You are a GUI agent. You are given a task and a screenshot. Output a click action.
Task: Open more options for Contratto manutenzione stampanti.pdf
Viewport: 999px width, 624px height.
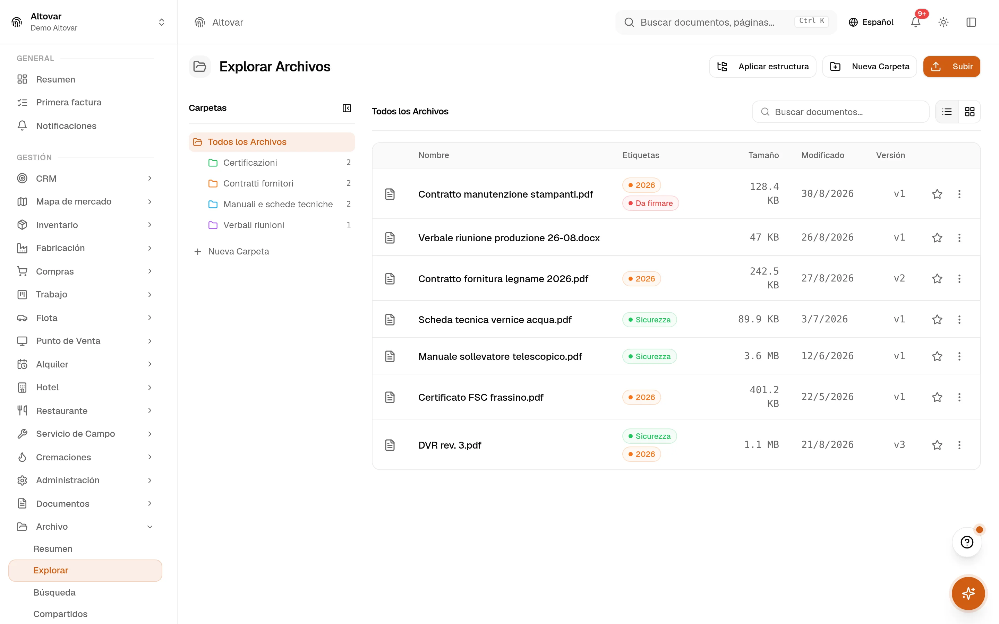point(959,194)
